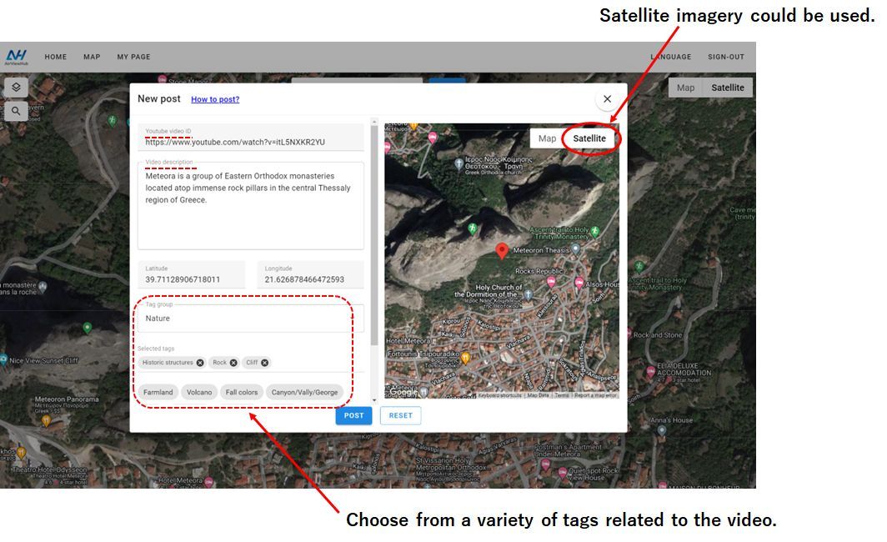Image resolution: width=887 pixels, height=542 pixels.
Task: Click scrollbar up arrow in form
Action: click(x=374, y=121)
